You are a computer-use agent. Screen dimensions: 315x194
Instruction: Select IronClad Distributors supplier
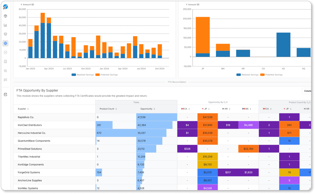(30, 125)
